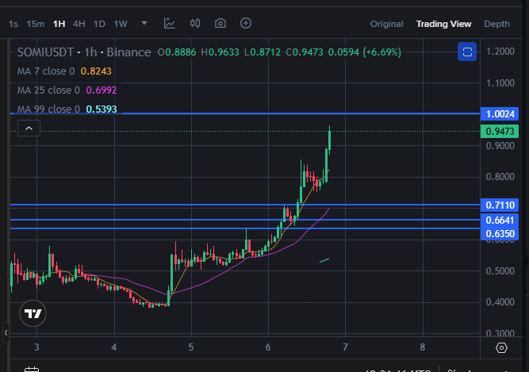Image resolution: width=529 pixels, height=372 pixels.
Task: Click the MA 99 value 0.5393
Action: tap(102, 109)
